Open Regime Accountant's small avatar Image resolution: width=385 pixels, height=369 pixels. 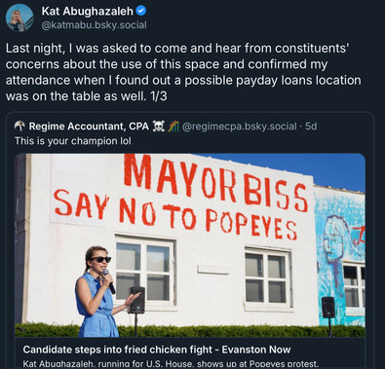(19, 126)
